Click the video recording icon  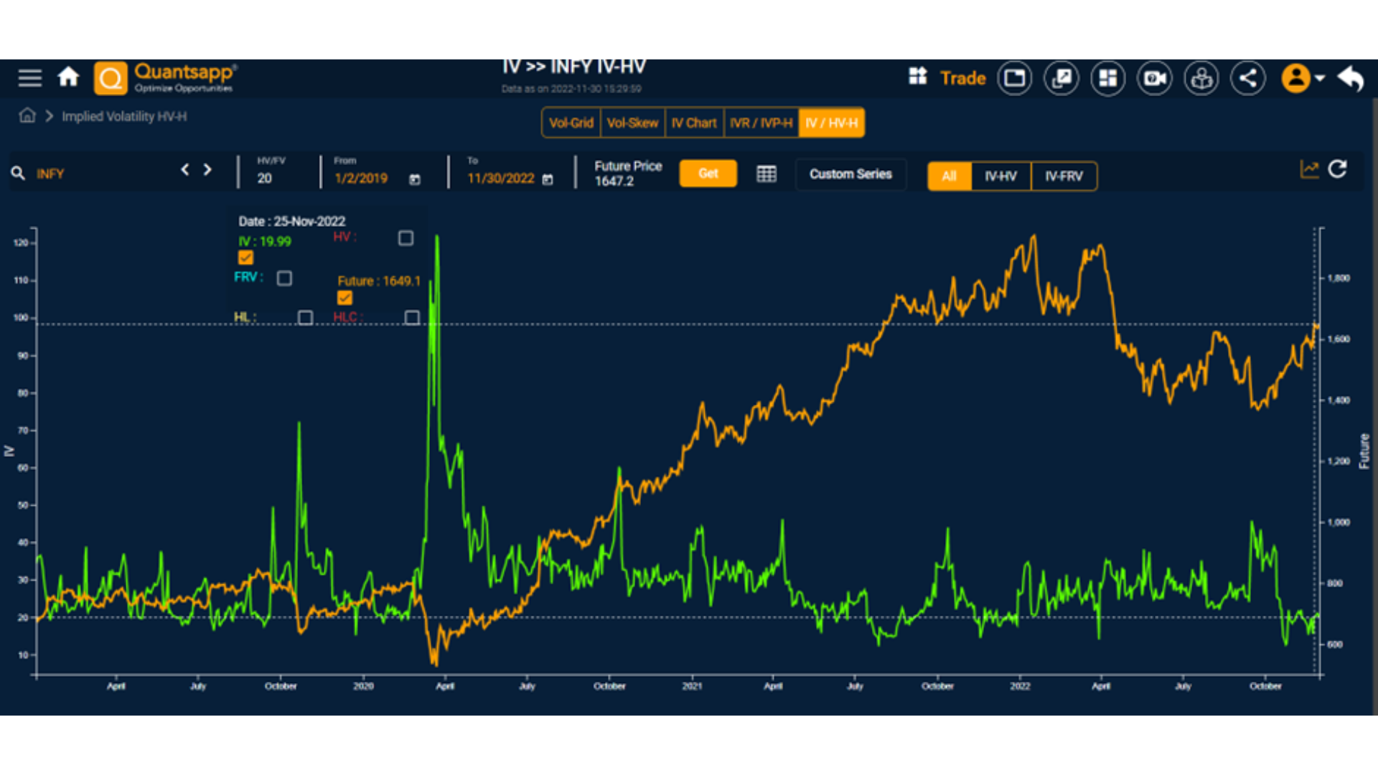[x=1154, y=78]
